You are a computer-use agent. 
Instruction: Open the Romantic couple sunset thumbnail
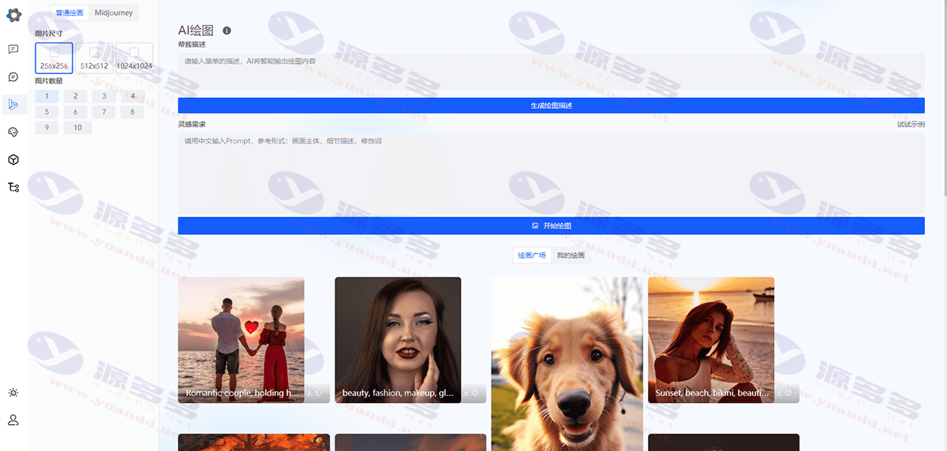tap(241, 340)
